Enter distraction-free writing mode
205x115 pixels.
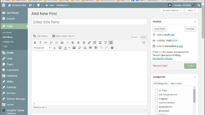[x=144, y=43]
